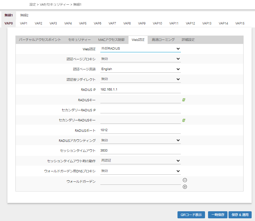The width and height of the screenshot is (255, 221).
Task: Select the VAP12 tab
Action: (x=191, y=23)
